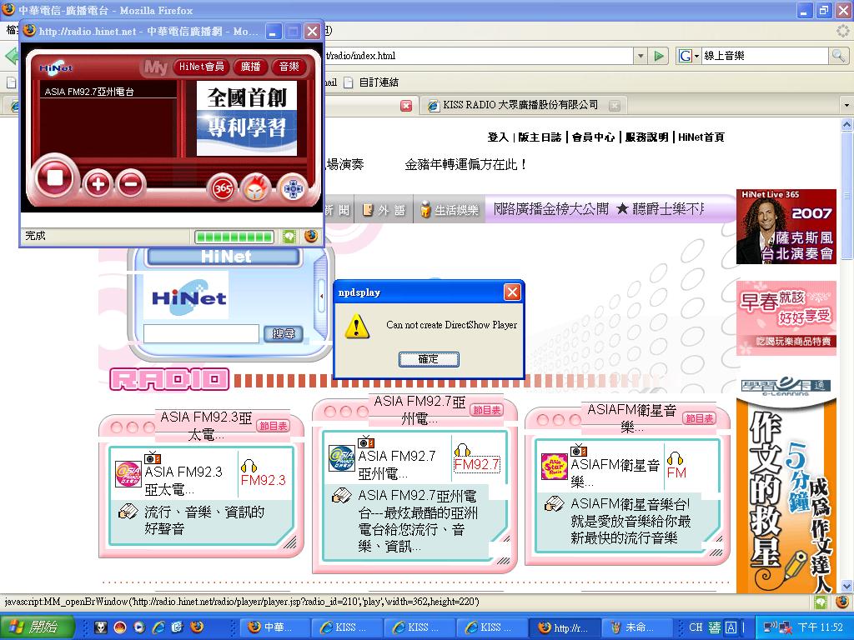Close the npdsplay error dialog

512,292
